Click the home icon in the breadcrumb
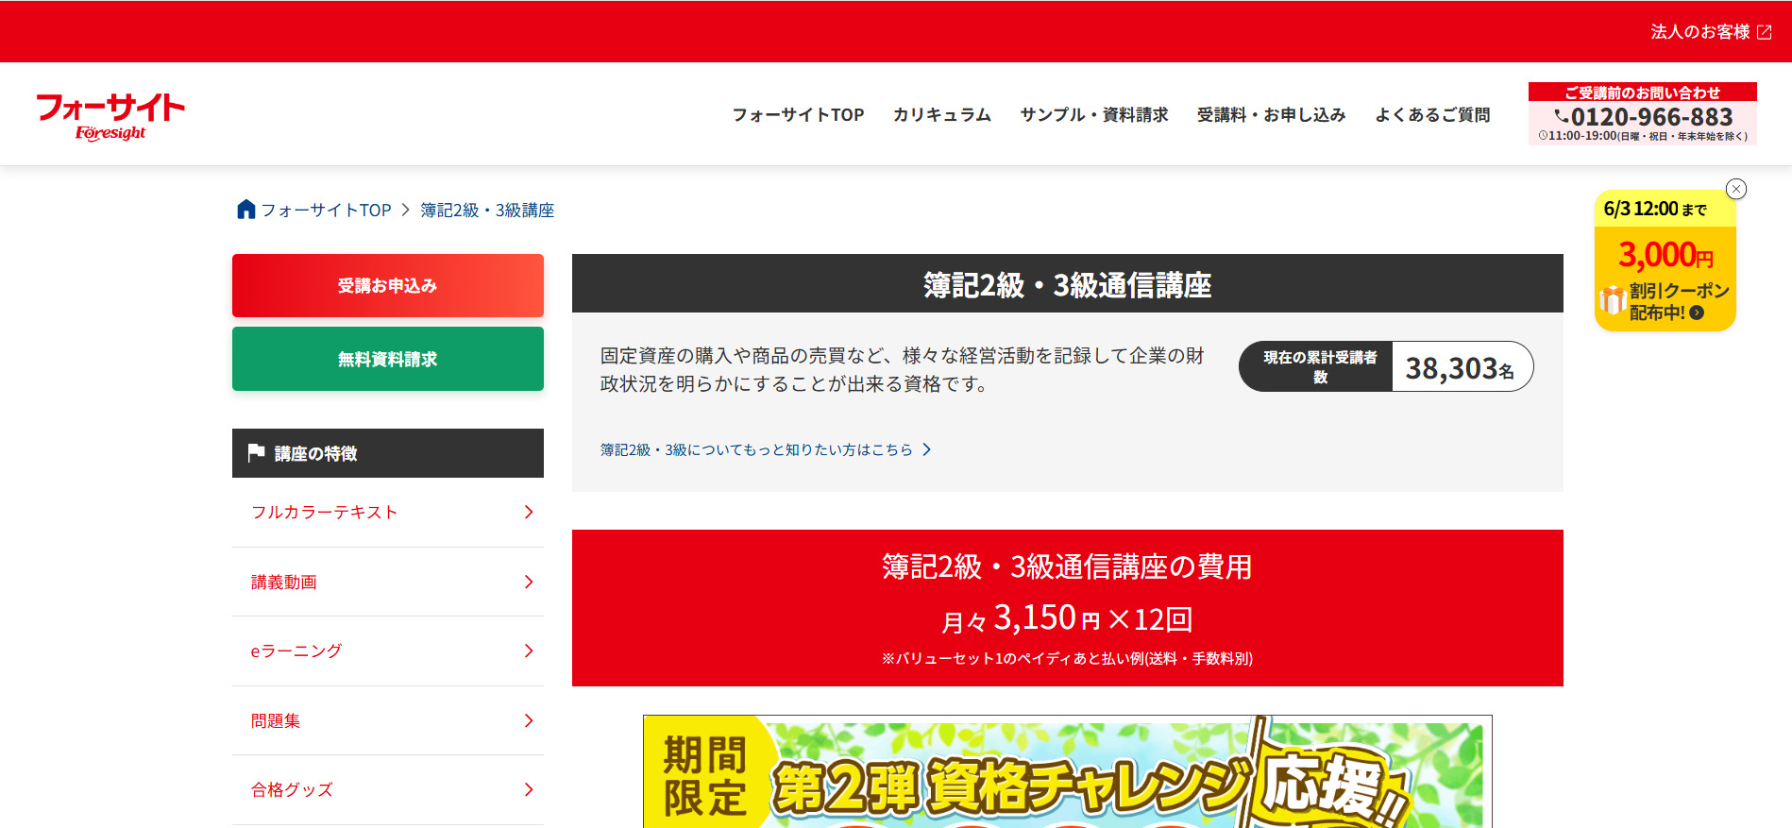 click(x=245, y=210)
